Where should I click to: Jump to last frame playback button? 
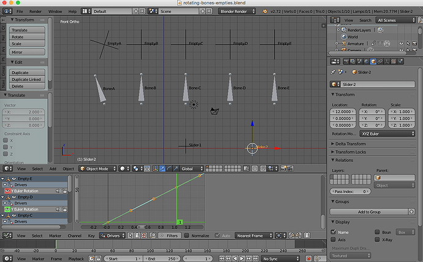pyautogui.click(x=256, y=258)
